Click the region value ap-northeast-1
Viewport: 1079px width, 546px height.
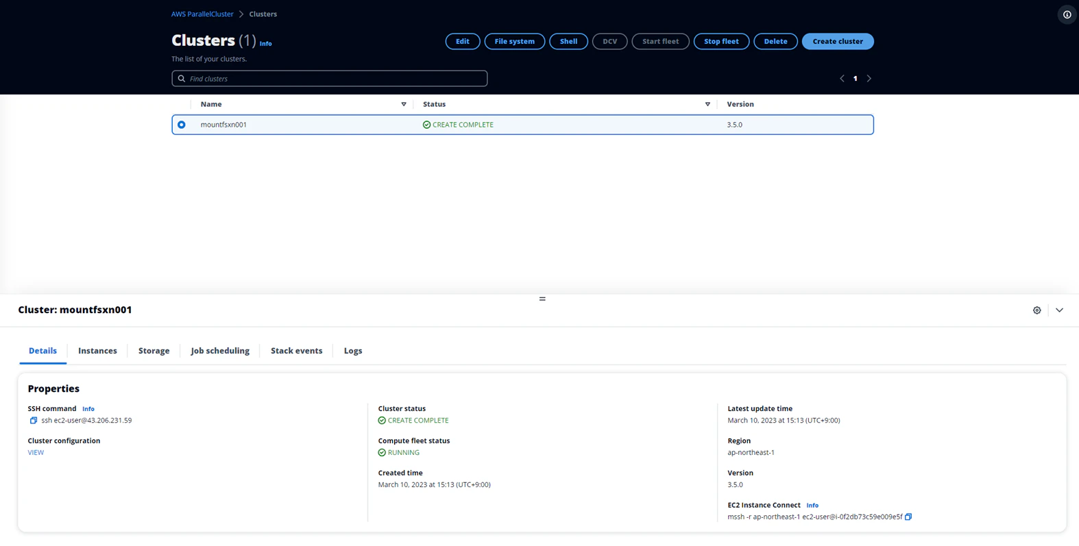click(751, 453)
